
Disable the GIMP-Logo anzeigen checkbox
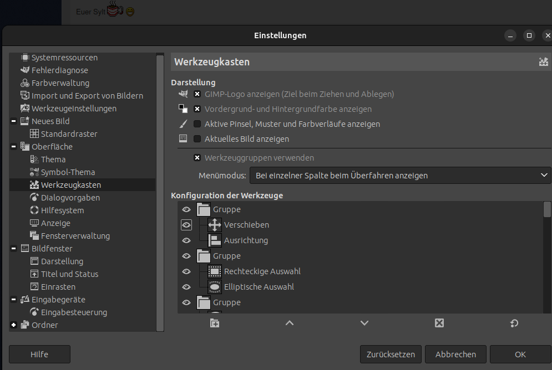click(197, 94)
